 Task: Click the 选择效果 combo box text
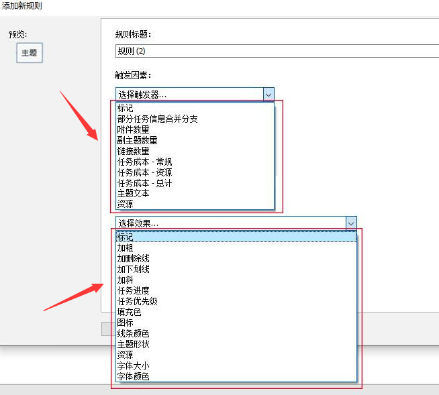tap(138, 223)
